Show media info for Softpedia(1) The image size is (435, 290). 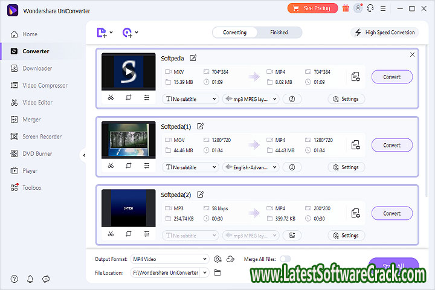292,167
